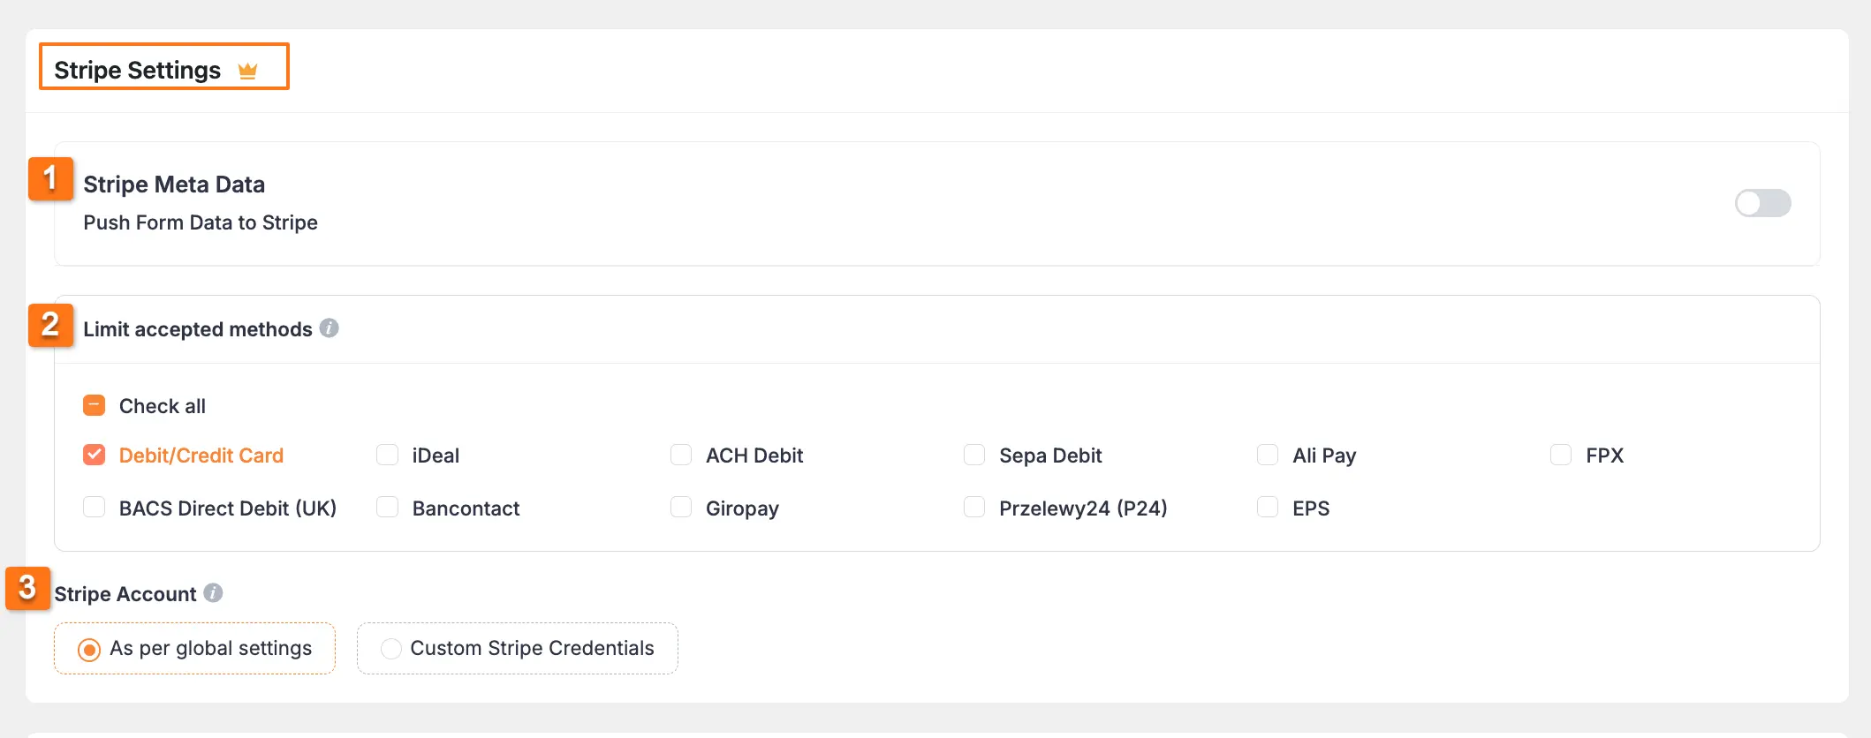The height and width of the screenshot is (738, 1871).
Task: Click the Stripe Meta Data title
Action: (x=174, y=184)
